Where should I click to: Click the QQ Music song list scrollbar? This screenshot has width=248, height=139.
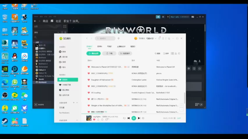[x=184, y=98]
